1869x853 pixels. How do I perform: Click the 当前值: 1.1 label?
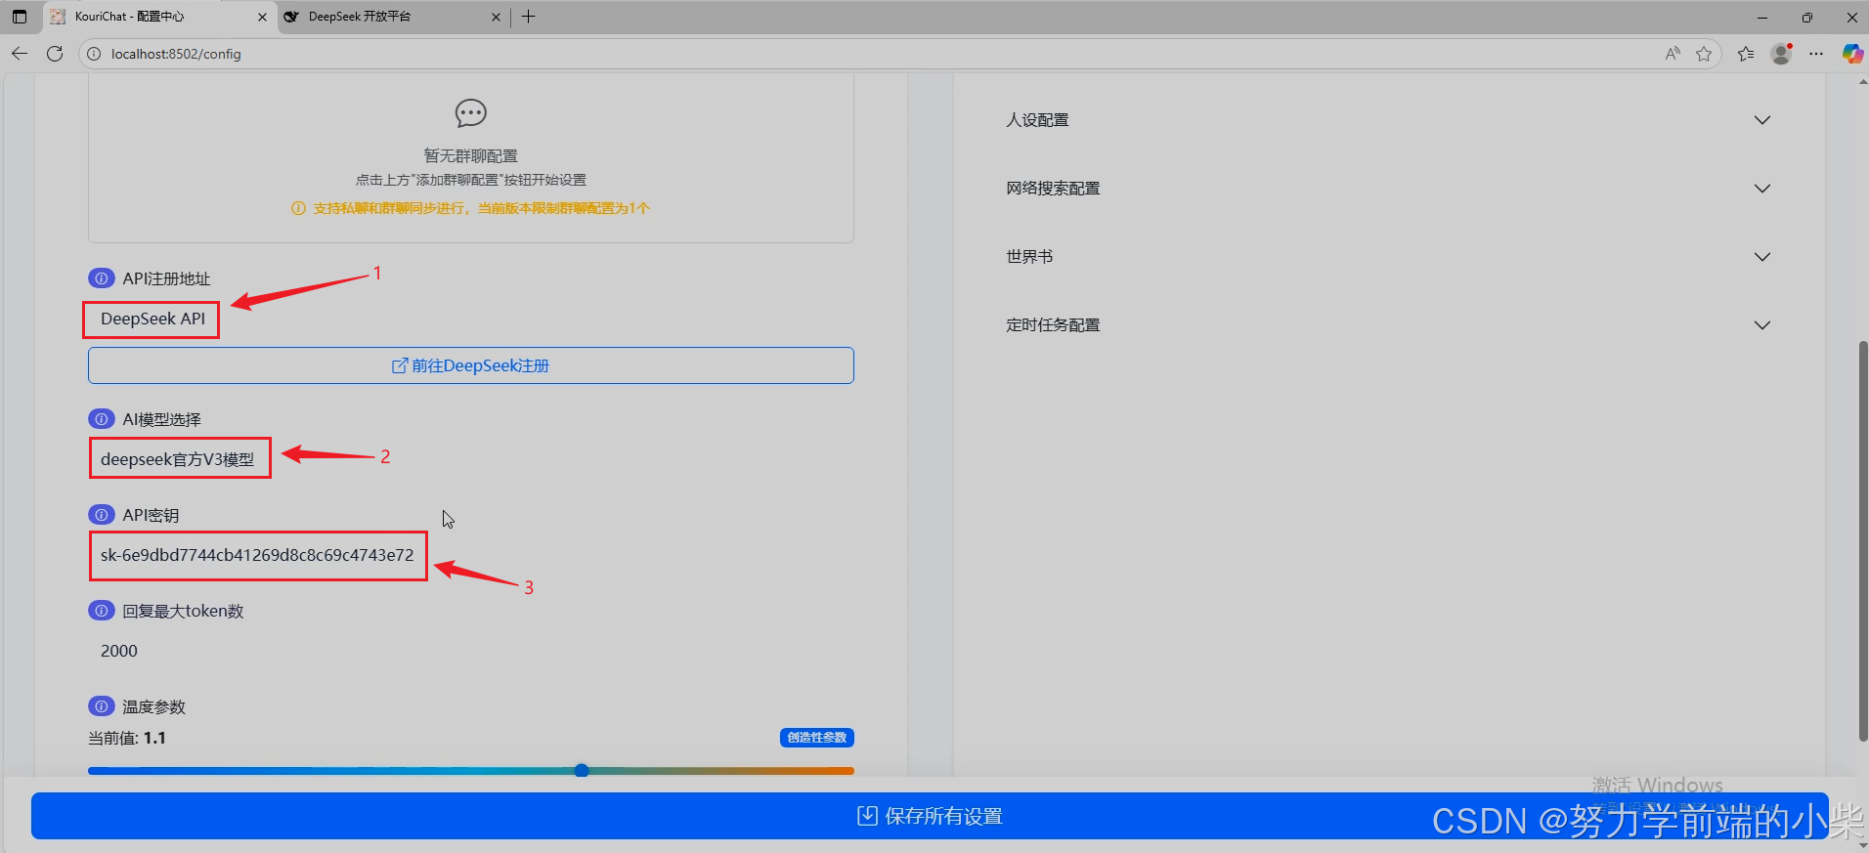tap(127, 738)
